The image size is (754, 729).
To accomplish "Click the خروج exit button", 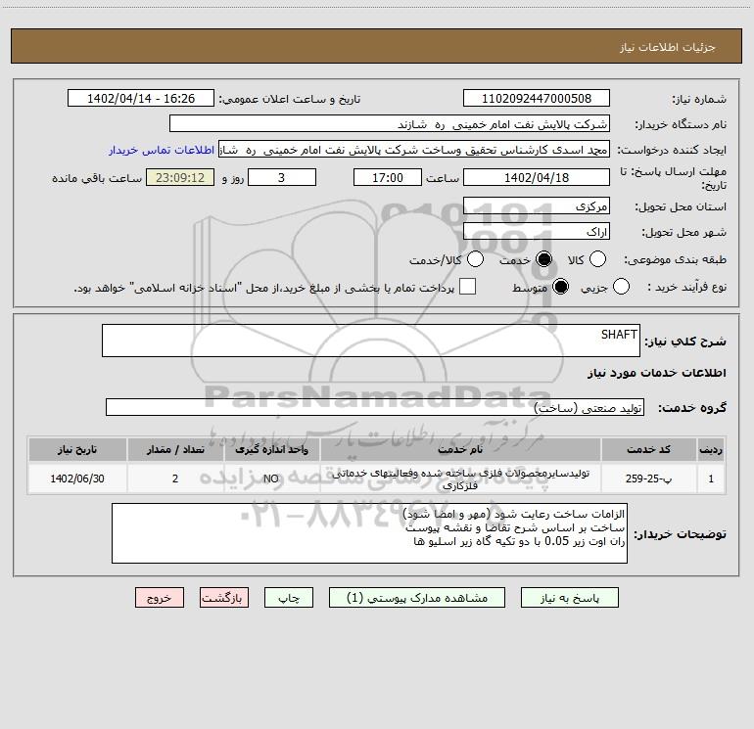I will pyautogui.click(x=160, y=598).
